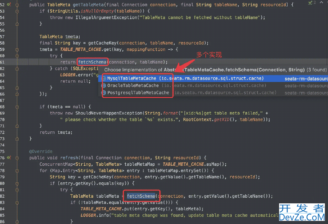Click the override gutter icon beside getTableMeta
This screenshot has width=328, height=224.
8,5
